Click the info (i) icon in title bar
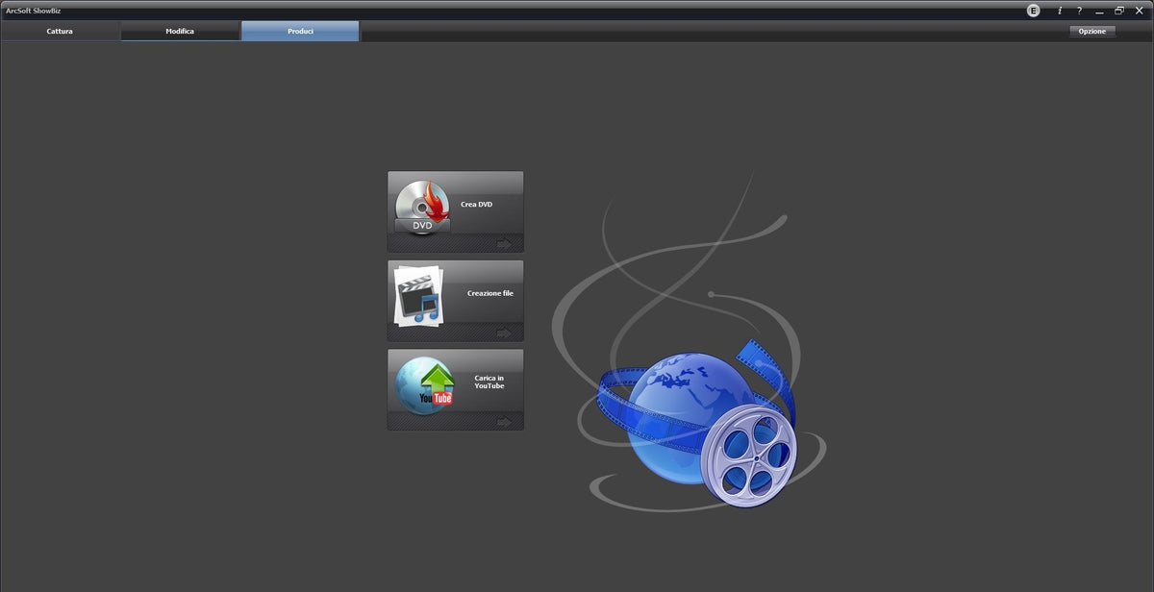This screenshot has height=592, width=1154. pyautogui.click(x=1060, y=11)
